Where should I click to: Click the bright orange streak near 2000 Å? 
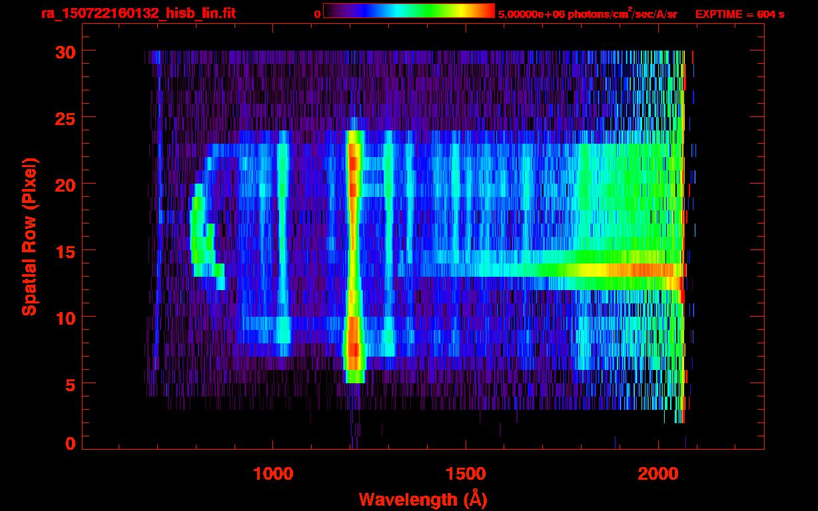649,270
